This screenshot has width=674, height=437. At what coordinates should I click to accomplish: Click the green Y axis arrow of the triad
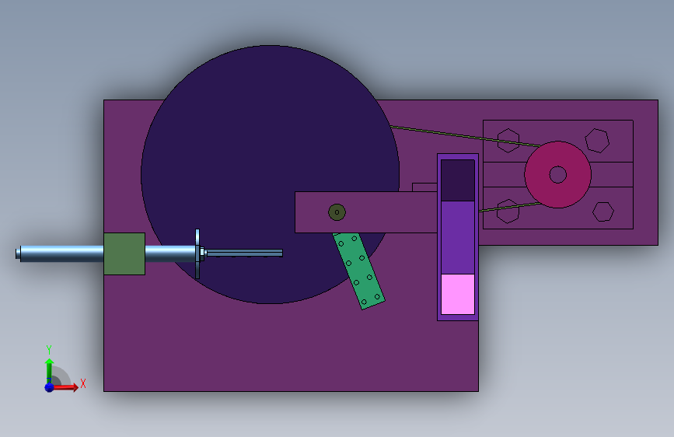pyautogui.click(x=49, y=370)
